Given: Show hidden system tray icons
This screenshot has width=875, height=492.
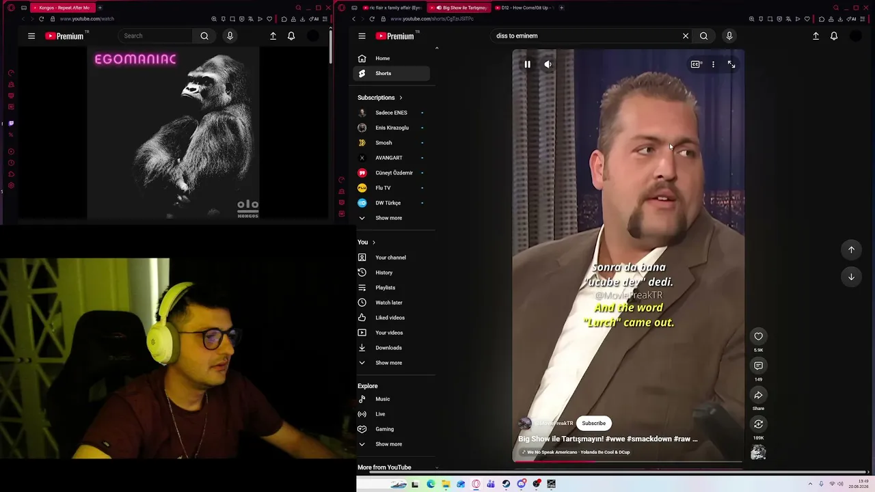Looking at the screenshot, I should [810, 484].
